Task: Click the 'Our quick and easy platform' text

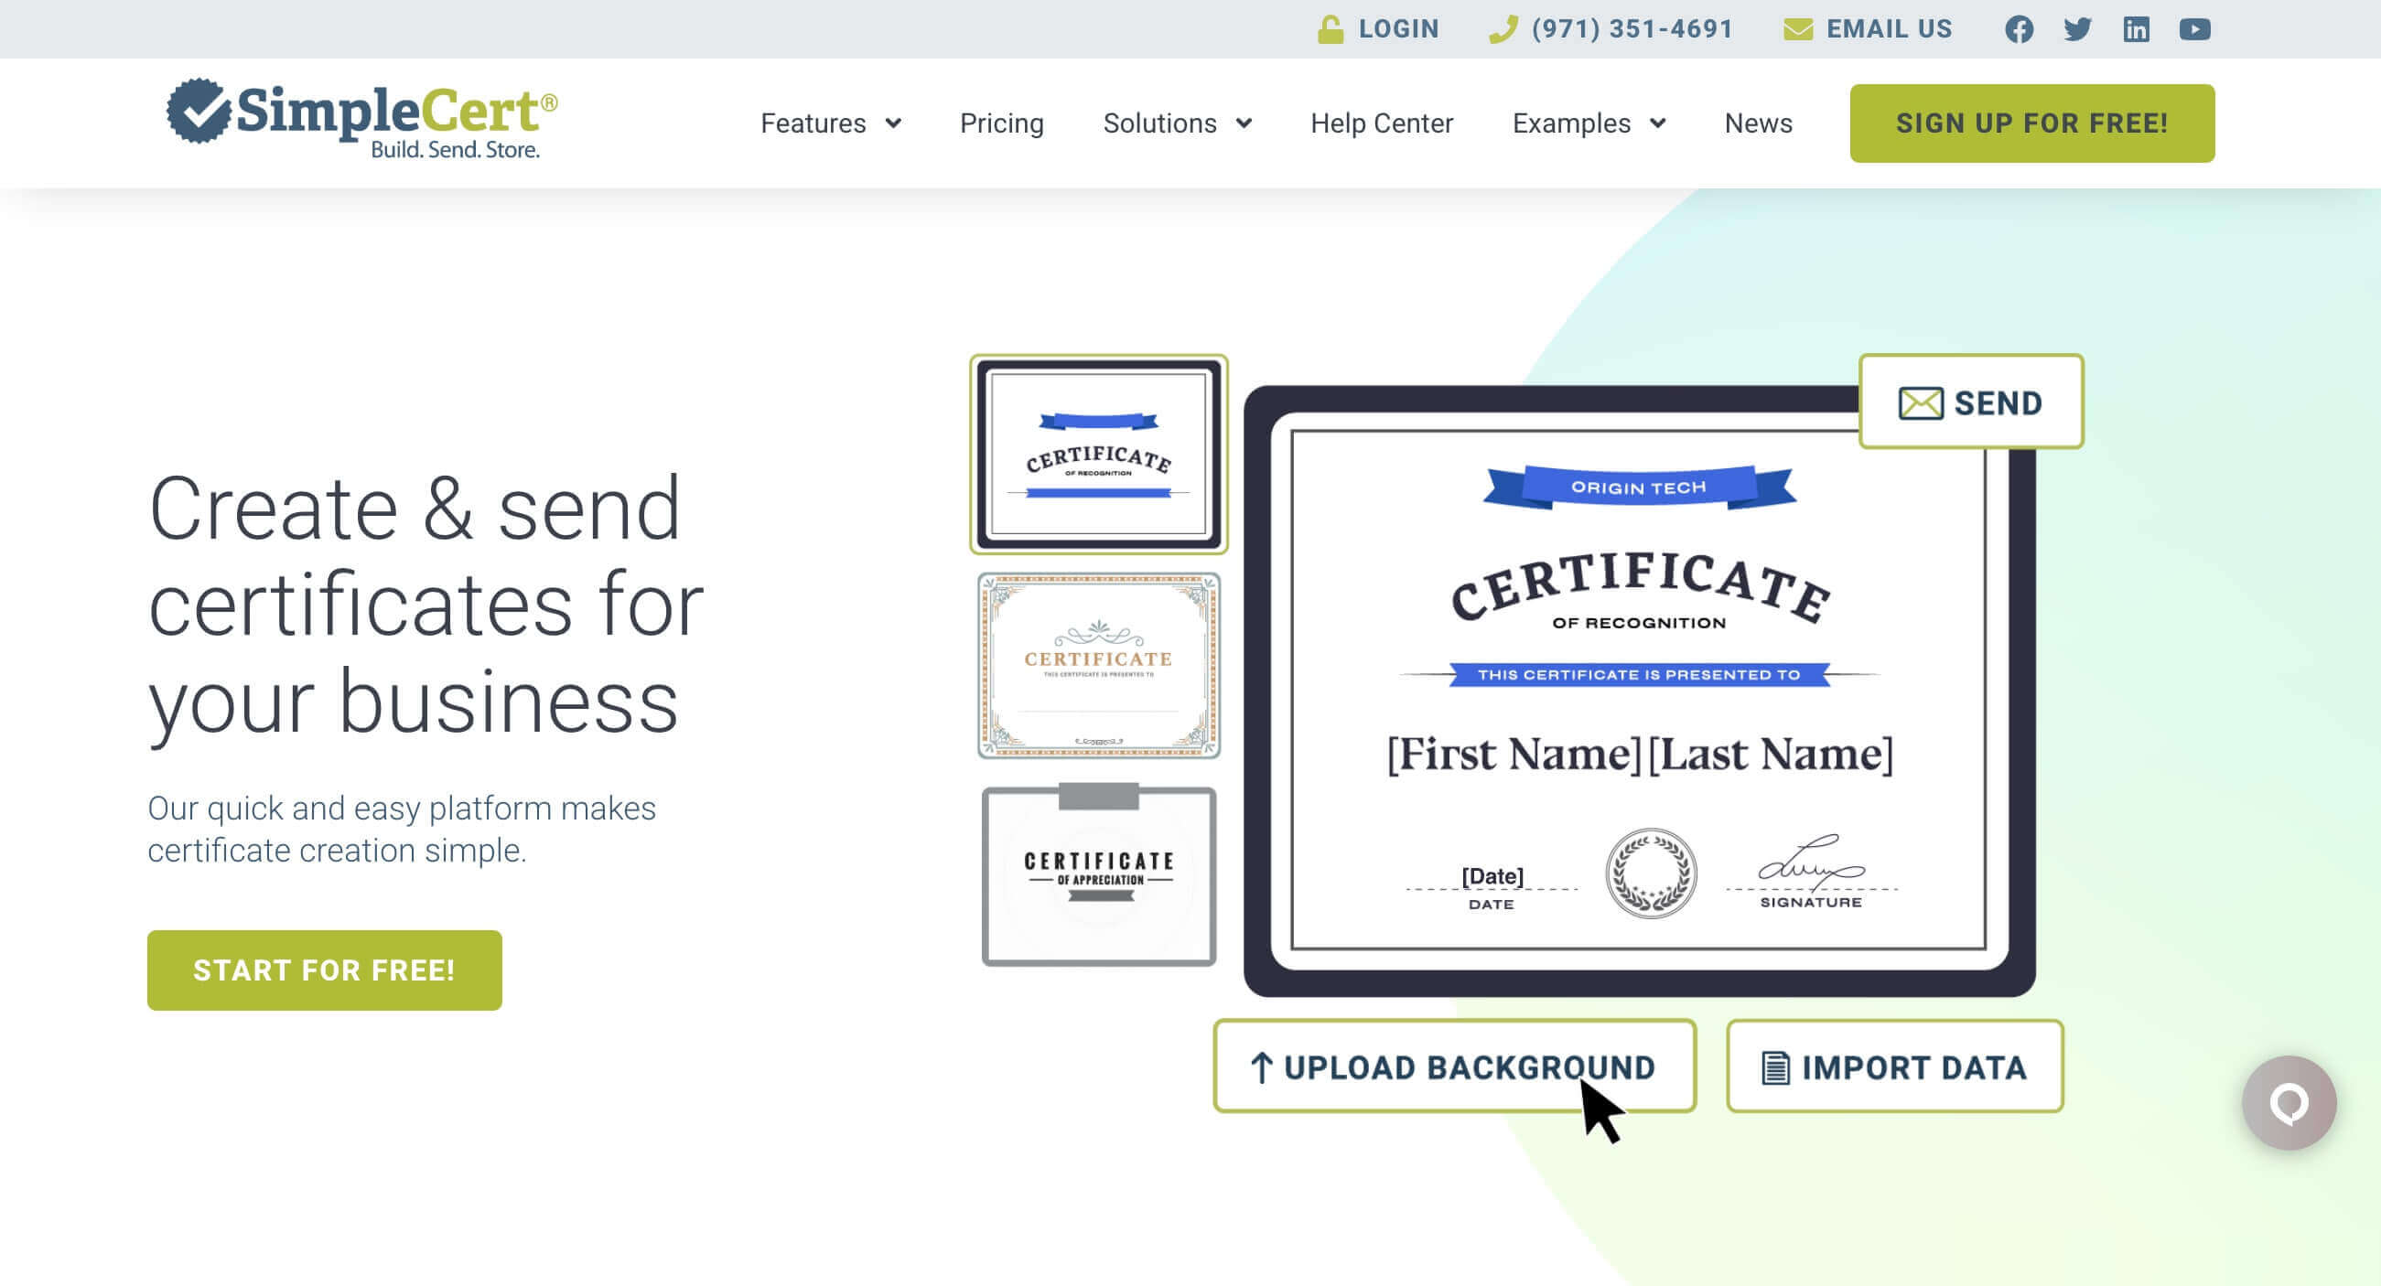Action: pos(402,829)
